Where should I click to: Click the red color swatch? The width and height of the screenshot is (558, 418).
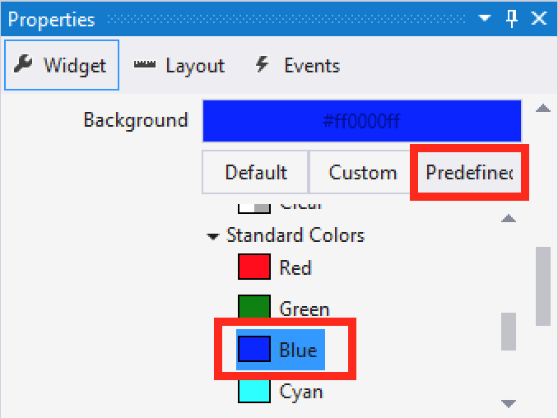pyautogui.click(x=254, y=267)
